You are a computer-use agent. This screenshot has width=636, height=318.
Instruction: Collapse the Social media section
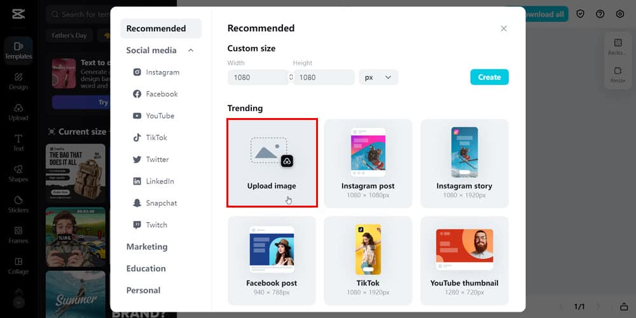click(x=191, y=50)
